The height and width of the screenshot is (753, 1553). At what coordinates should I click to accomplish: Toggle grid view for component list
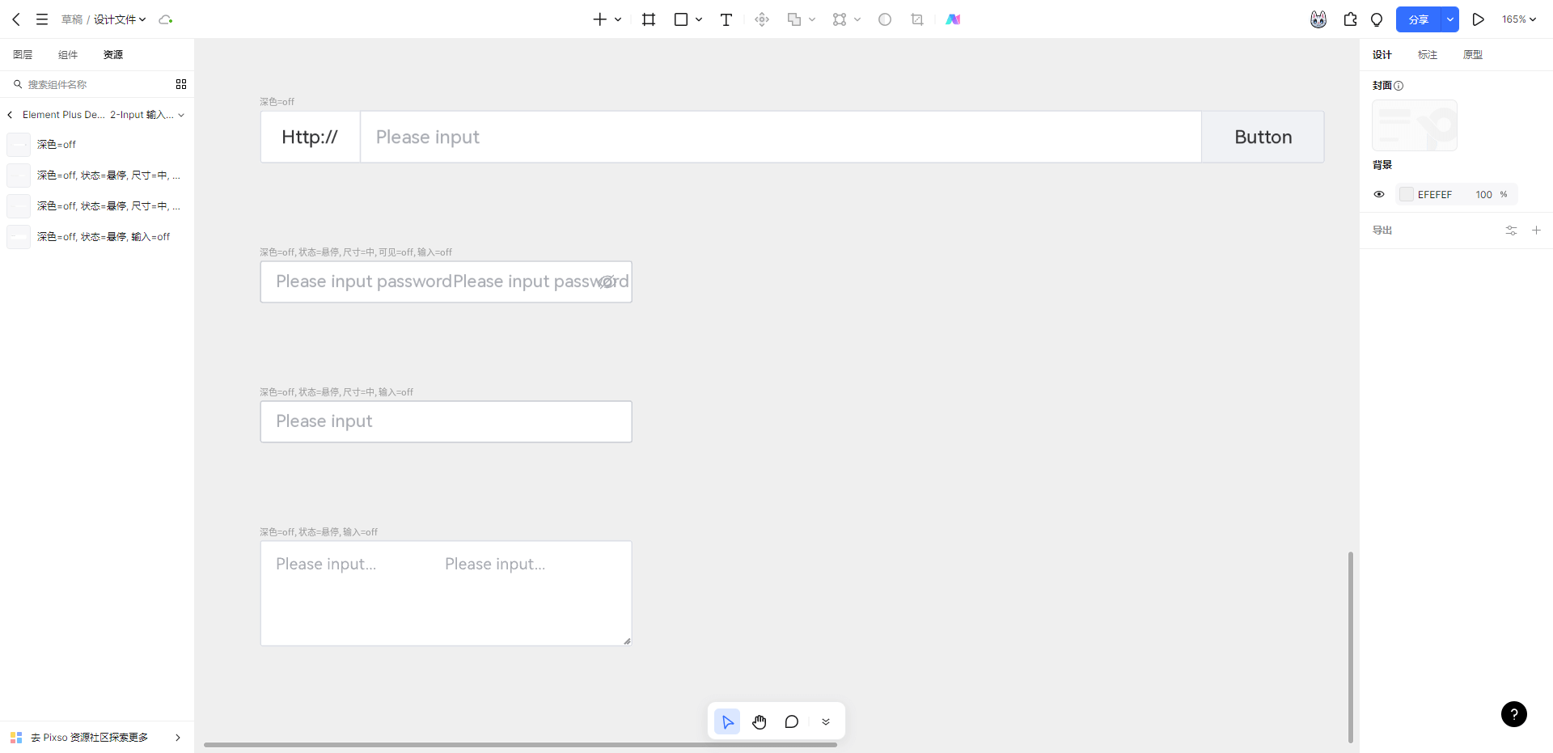coord(181,84)
